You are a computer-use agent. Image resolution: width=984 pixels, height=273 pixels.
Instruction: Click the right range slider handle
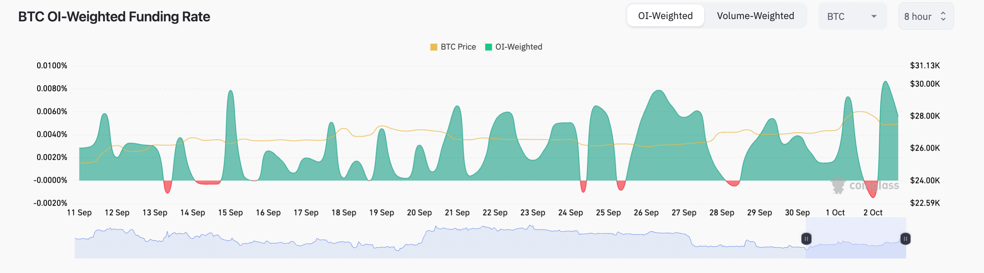pyautogui.click(x=905, y=239)
